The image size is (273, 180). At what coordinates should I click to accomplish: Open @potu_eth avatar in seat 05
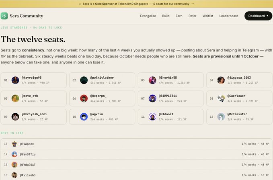click(x=15, y=98)
